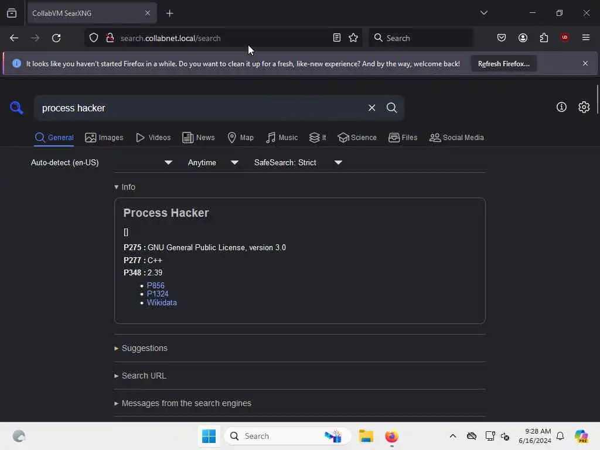600x450 pixels.
Task: Click the Windows taskbar Search box
Action: (288, 436)
